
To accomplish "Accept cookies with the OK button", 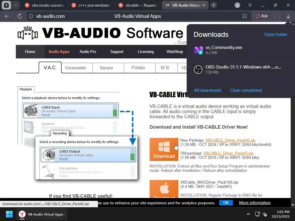I will pos(226,203).
